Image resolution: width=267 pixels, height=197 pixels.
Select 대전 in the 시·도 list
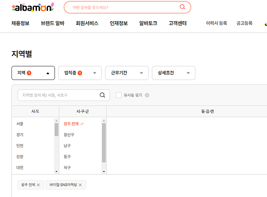tap(20, 167)
